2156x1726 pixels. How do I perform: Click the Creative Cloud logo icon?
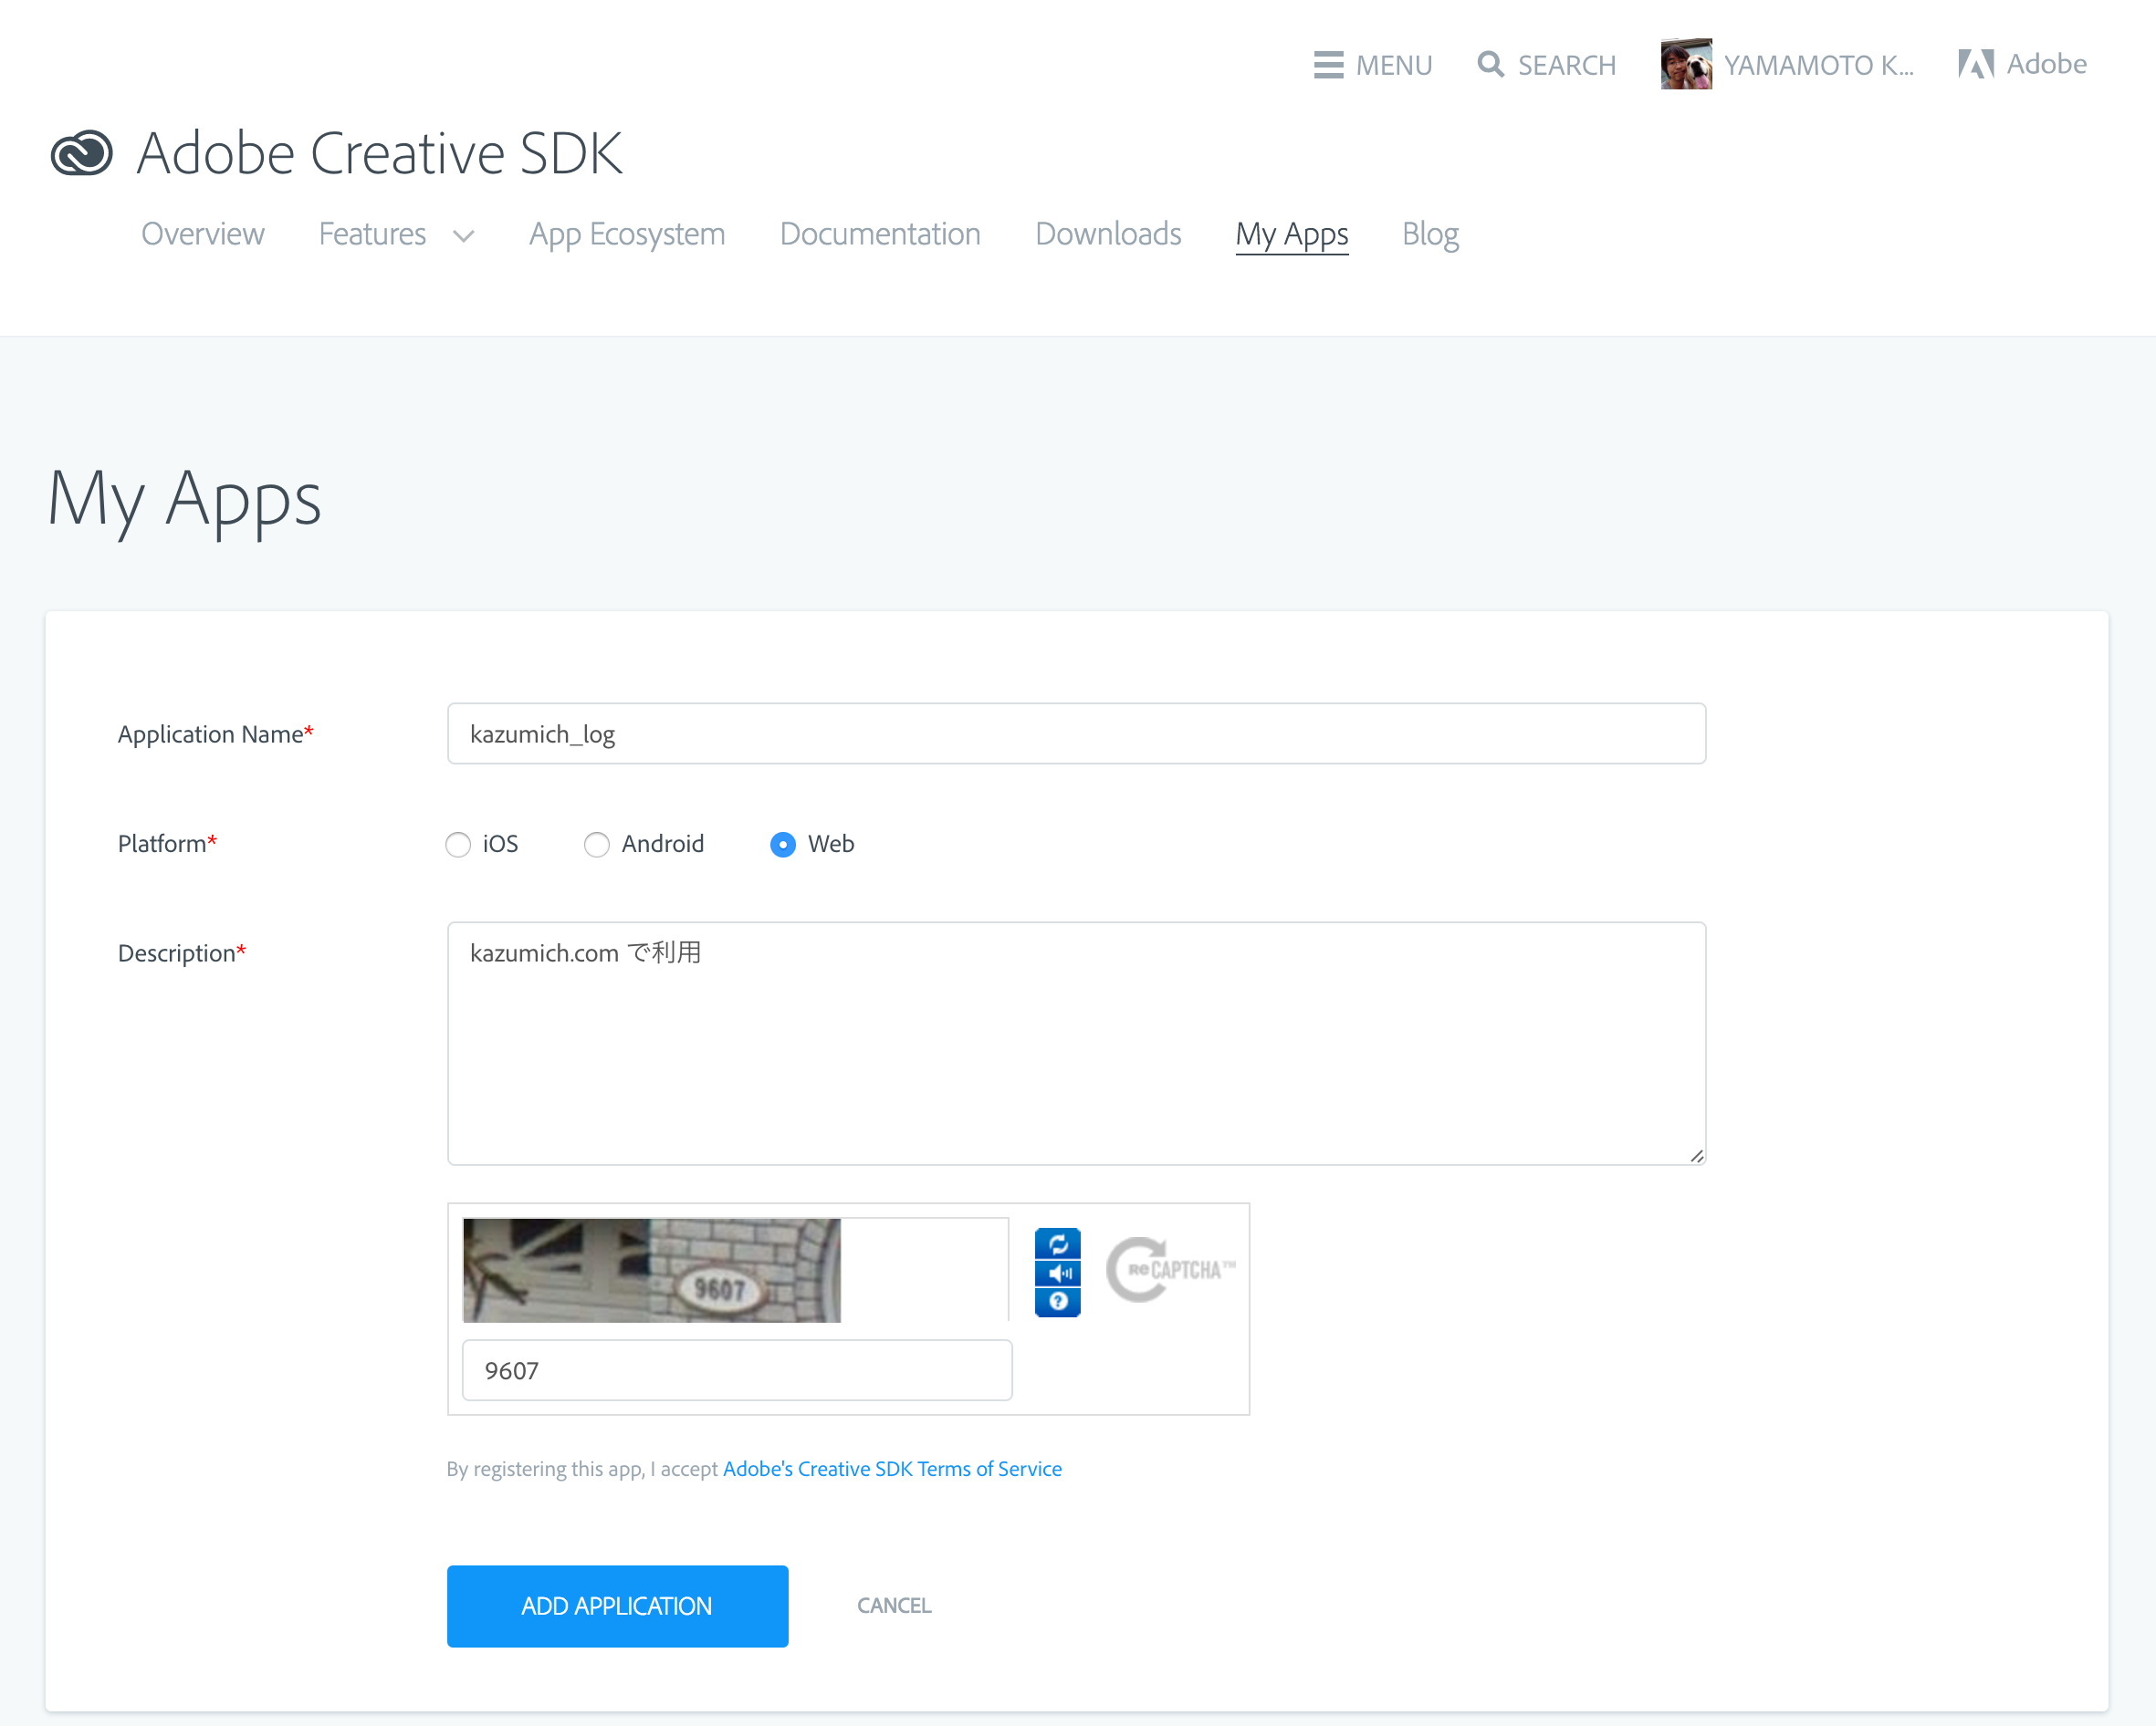coord(82,153)
